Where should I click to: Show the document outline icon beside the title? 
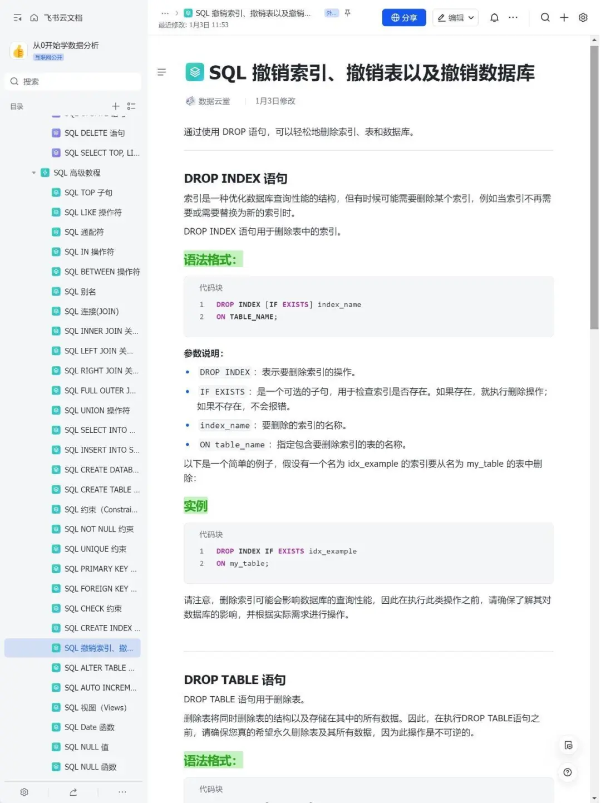point(162,72)
